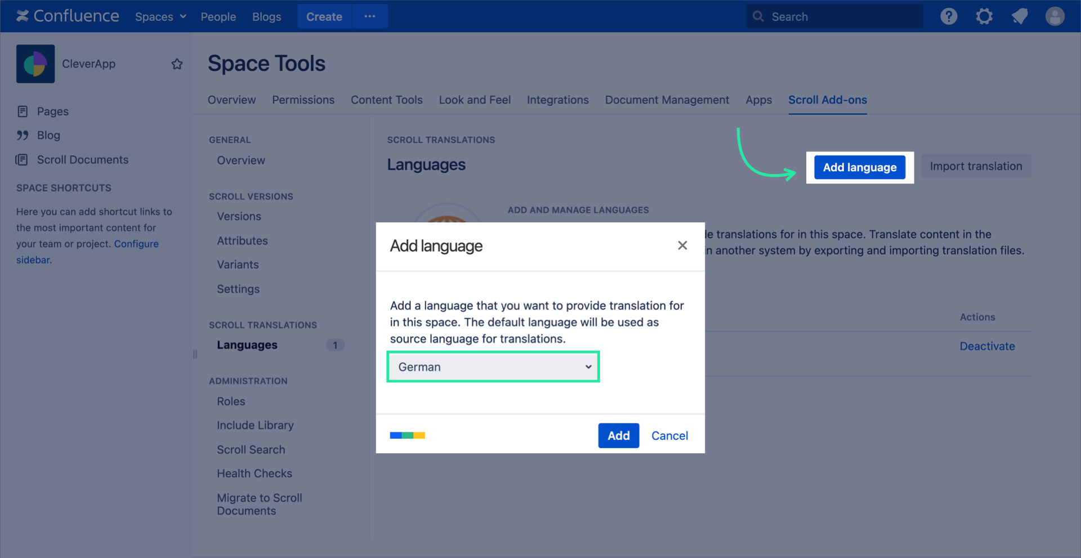Click Import translation button
Screen dimensions: 1081x558
(x=976, y=166)
